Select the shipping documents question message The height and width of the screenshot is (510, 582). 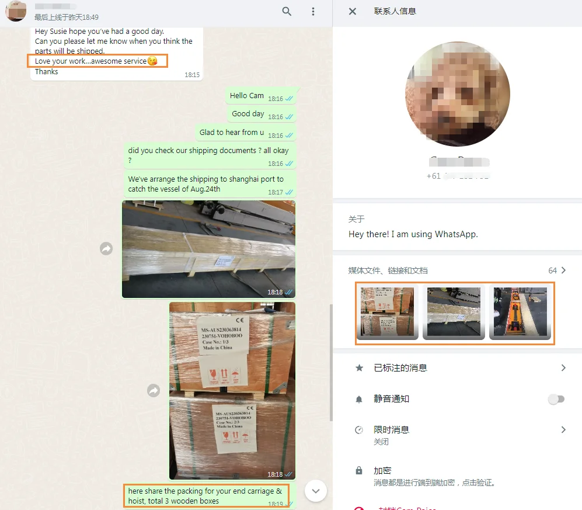coord(210,155)
